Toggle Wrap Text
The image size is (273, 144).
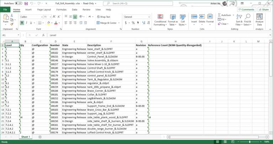tap(103, 17)
